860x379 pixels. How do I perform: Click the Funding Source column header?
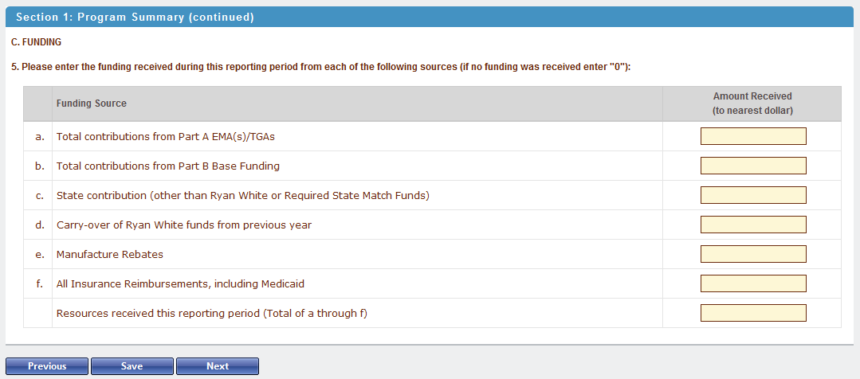(91, 104)
